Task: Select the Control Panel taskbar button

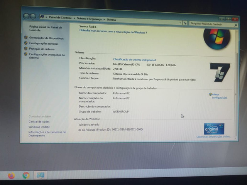Action: coord(41,175)
